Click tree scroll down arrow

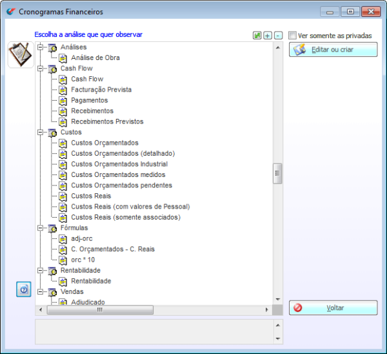tap(278, 300)
